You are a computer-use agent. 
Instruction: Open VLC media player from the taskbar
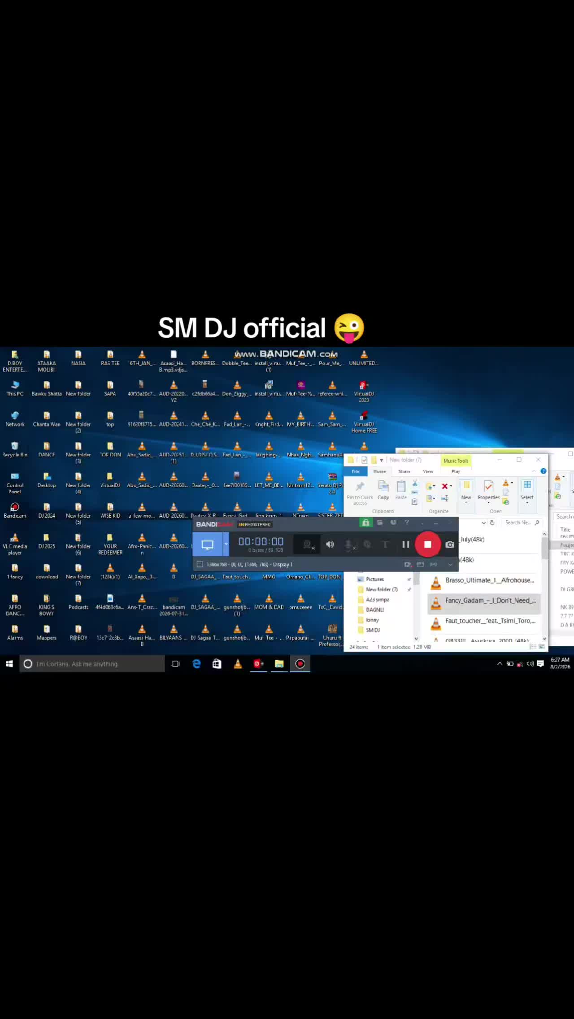238,664
